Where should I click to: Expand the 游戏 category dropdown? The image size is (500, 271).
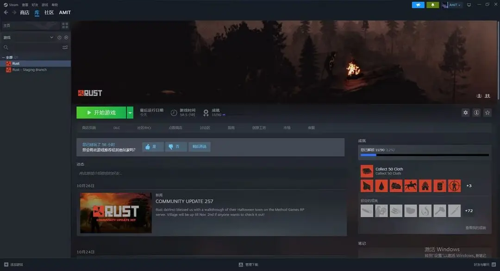[x=52, y=38]
